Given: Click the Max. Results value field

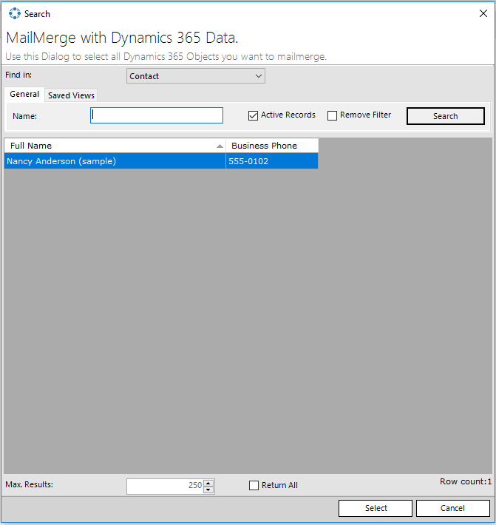Looking at the screenshot, I should click(165, 486).
